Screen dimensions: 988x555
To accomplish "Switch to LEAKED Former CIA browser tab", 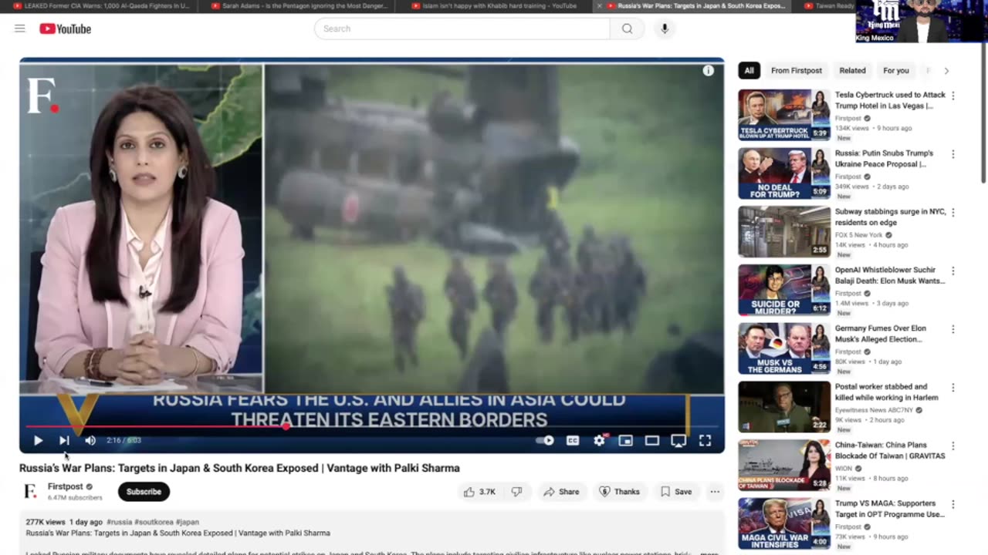I will click(x=101, y=5).
